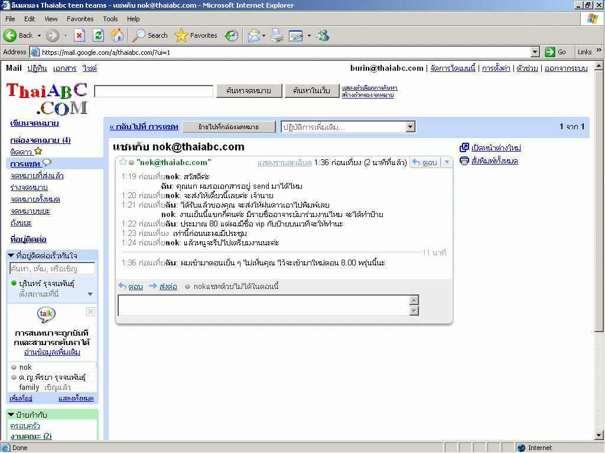This screenshot has width=605, height=453.
Task: Open the set status (ตั้งสถานะที่นี่) dropdown
Action: pos(90,294)
